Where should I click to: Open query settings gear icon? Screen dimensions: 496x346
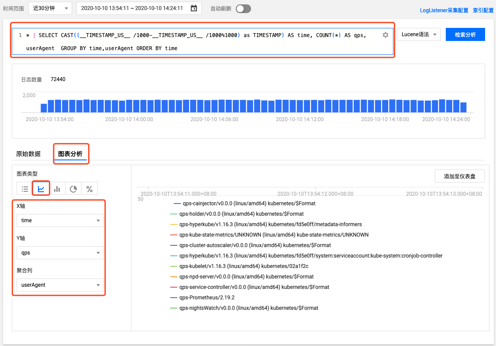385,35
